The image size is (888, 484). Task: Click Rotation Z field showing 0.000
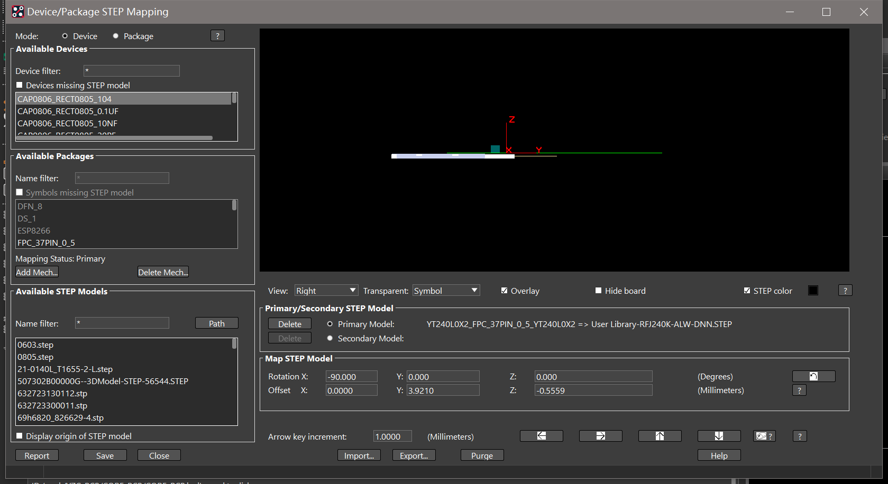[x=593, y=376]
